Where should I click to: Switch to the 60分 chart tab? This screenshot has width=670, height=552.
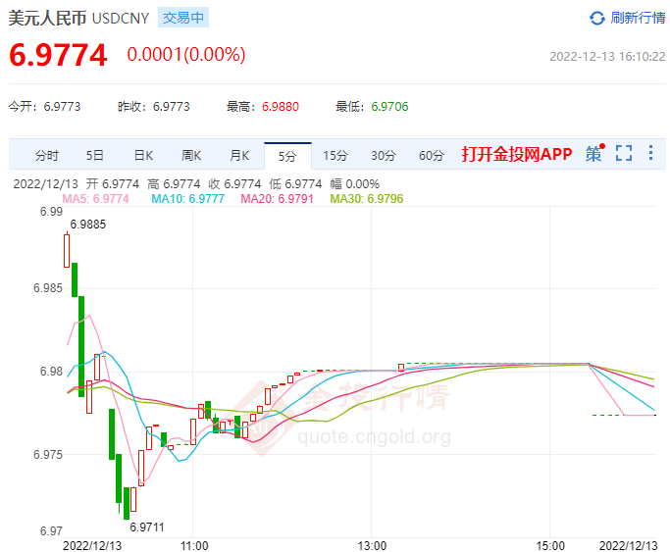click(x=432, y=155)
